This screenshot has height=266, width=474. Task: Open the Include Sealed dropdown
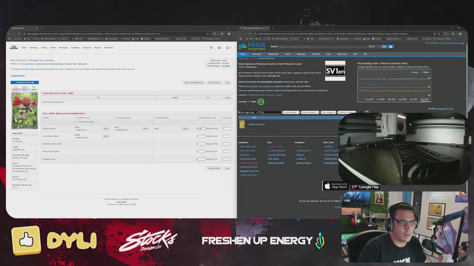point(291,112)
